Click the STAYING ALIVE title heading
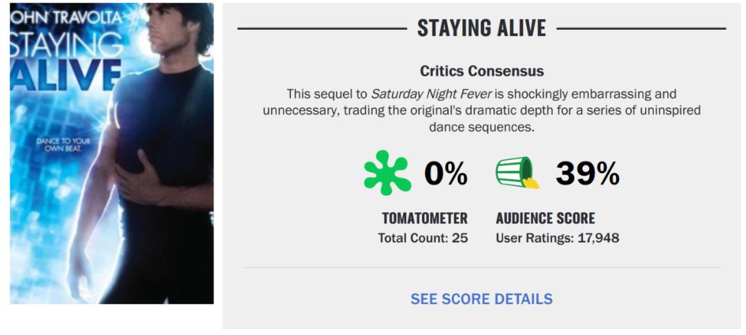This screenshot has width=746, height=335. 481,28
